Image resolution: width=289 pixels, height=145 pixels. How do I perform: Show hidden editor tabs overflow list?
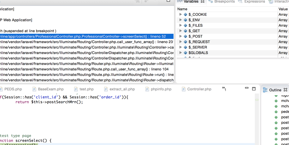[x=224, y=89]
